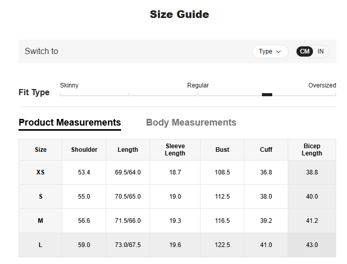
Task: Select the L size row label
Action: [41, 245]
